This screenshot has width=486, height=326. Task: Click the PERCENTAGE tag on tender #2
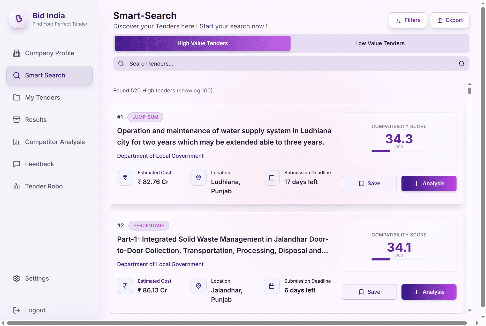click(x=149, y=225)
